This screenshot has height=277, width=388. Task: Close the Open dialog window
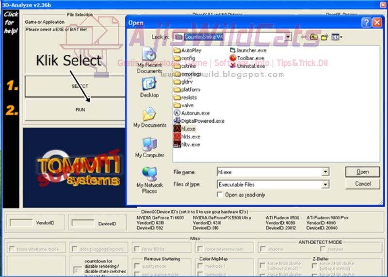coord(377,22)
